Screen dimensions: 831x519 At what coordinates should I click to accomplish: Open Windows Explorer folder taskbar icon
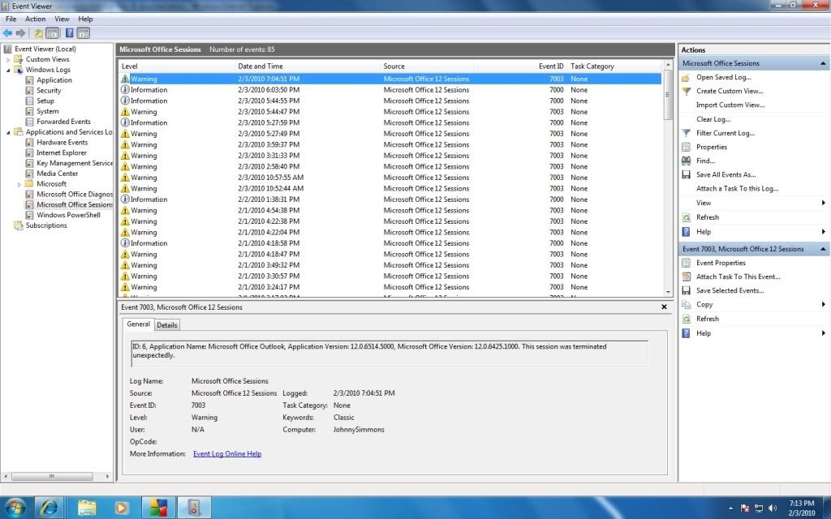(87, 508)
